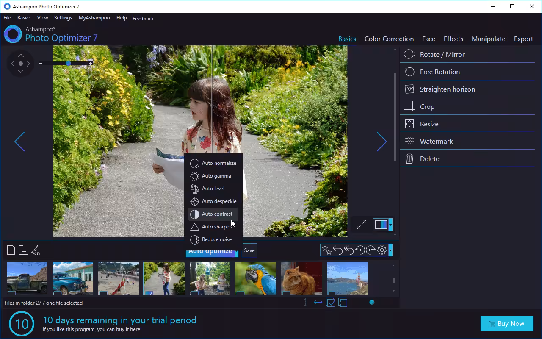Viewport: 542px width, 339px height.
Task: Open the settings gear in the bottom toolbar
Action: (x=382, y=250)
